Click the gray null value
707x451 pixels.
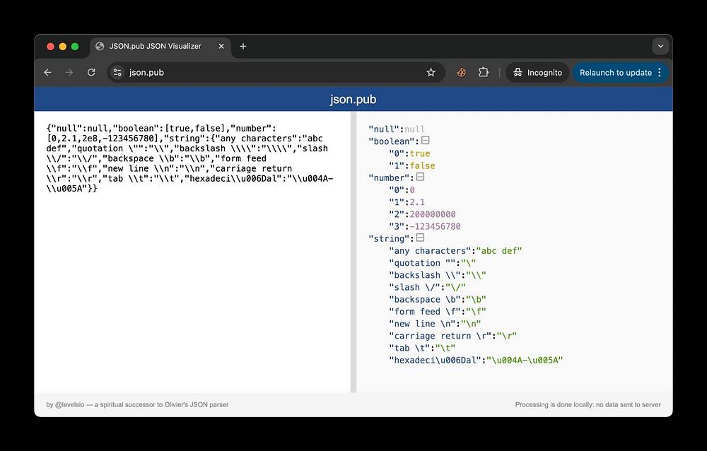pos(414,129)
